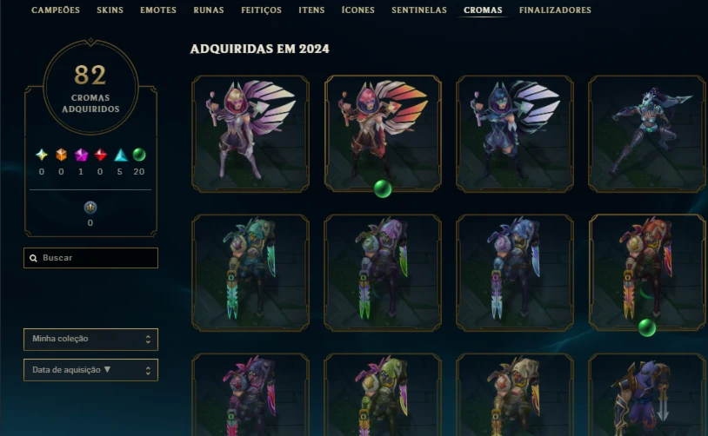Select the red-orange chroma with green orb
The height and width of the screenshot is (436, 708).
pos(647,273)
